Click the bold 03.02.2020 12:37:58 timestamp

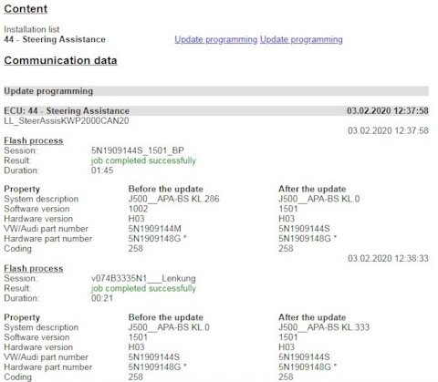click(x=388, y=110)
